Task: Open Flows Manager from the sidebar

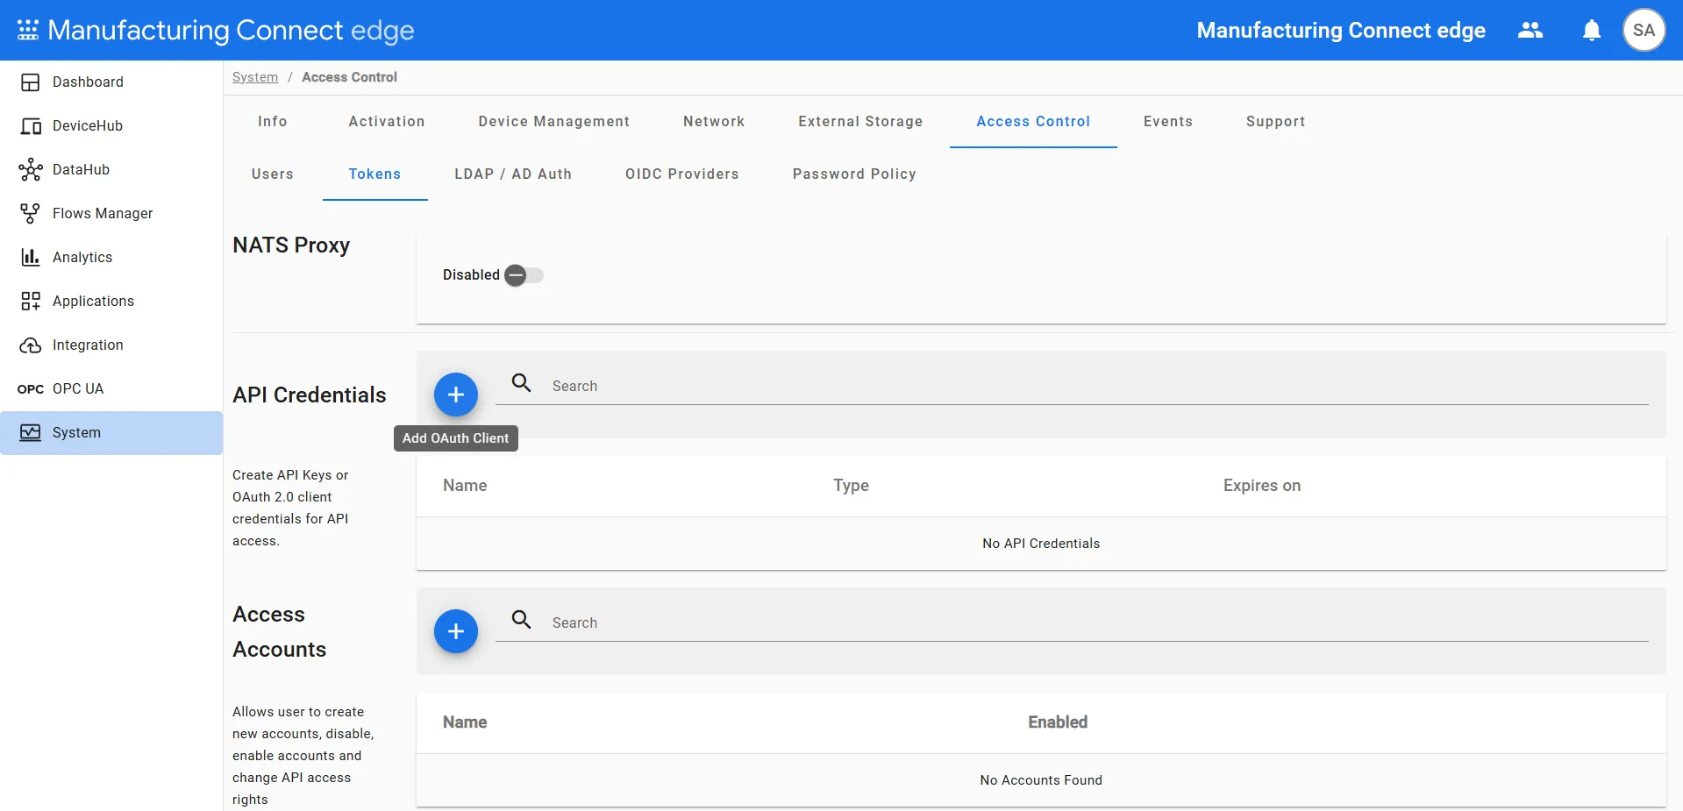Action: coord(111,214)
